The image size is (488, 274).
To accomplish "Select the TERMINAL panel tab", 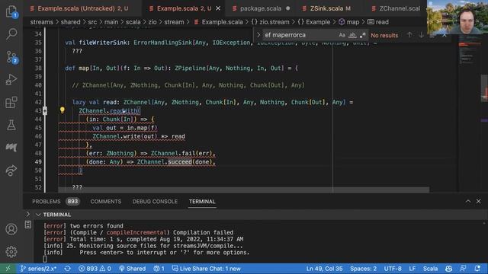I will [202, 201].
